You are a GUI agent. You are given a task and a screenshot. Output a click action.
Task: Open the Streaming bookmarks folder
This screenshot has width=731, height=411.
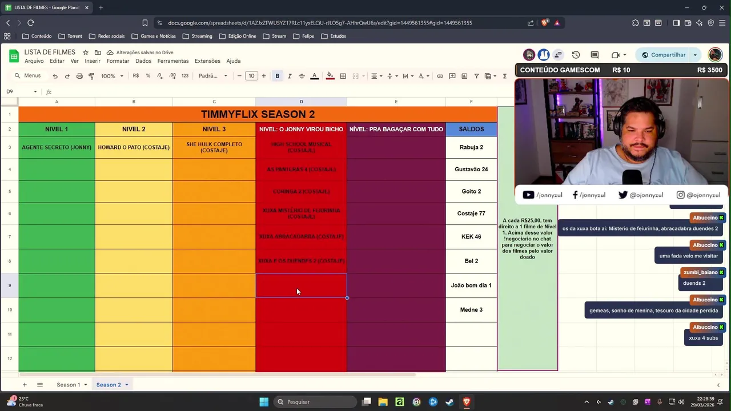198,36
